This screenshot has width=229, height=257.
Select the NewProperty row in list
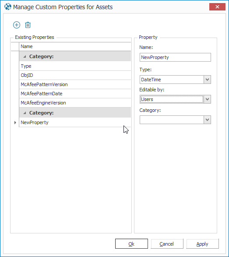(75, 122)
